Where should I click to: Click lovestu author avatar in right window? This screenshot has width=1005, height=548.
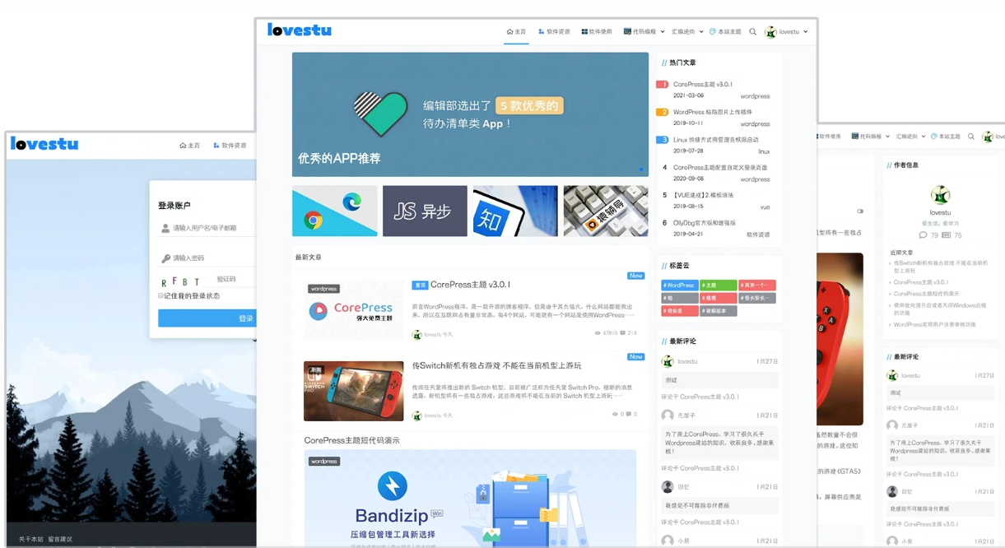940,195
